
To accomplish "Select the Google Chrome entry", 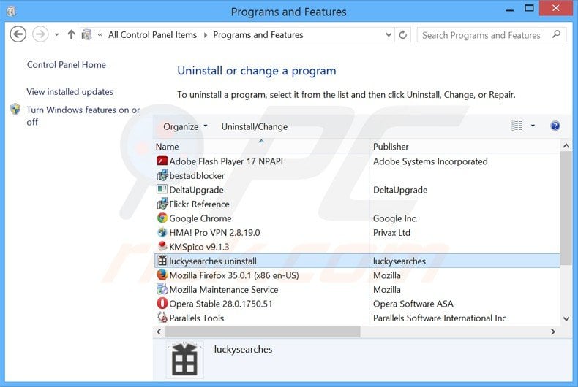I will click(200, 218).
